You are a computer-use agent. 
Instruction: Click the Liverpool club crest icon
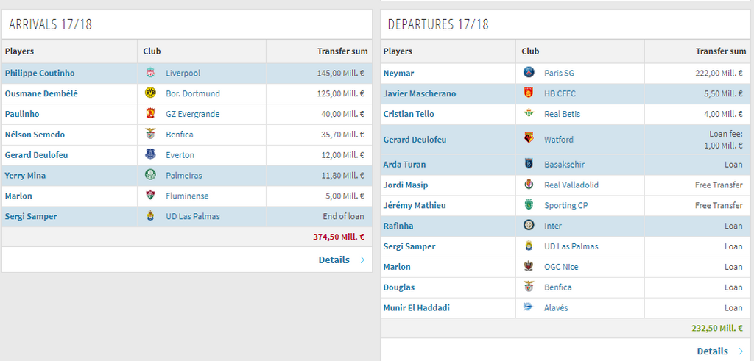(150, 74)
